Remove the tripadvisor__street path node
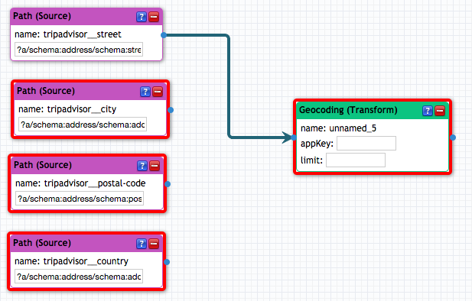This screenshot has height=301, width=472. (154, 17)
